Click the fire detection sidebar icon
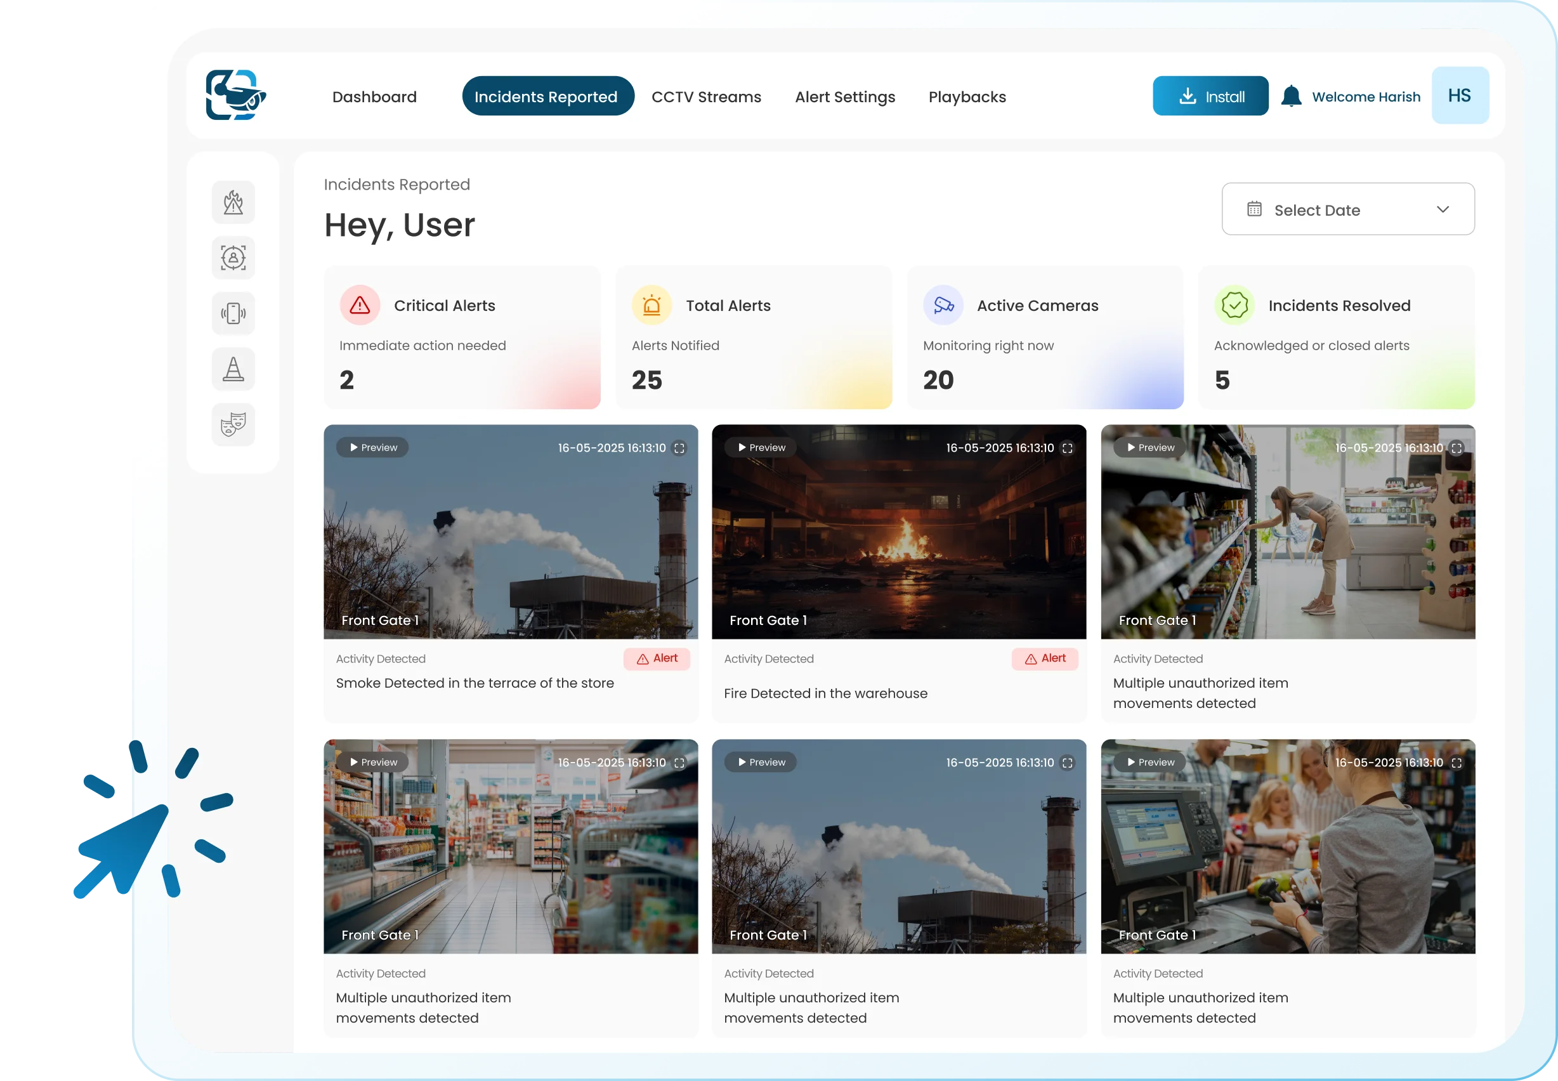This screenshot has width=1558, height=1081. (233, 202)
